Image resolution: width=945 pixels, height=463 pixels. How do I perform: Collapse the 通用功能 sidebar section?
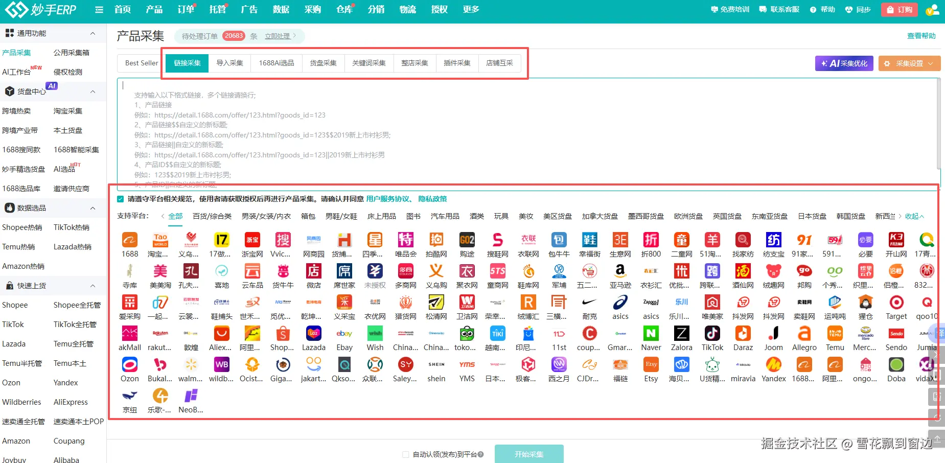(93, 33)
